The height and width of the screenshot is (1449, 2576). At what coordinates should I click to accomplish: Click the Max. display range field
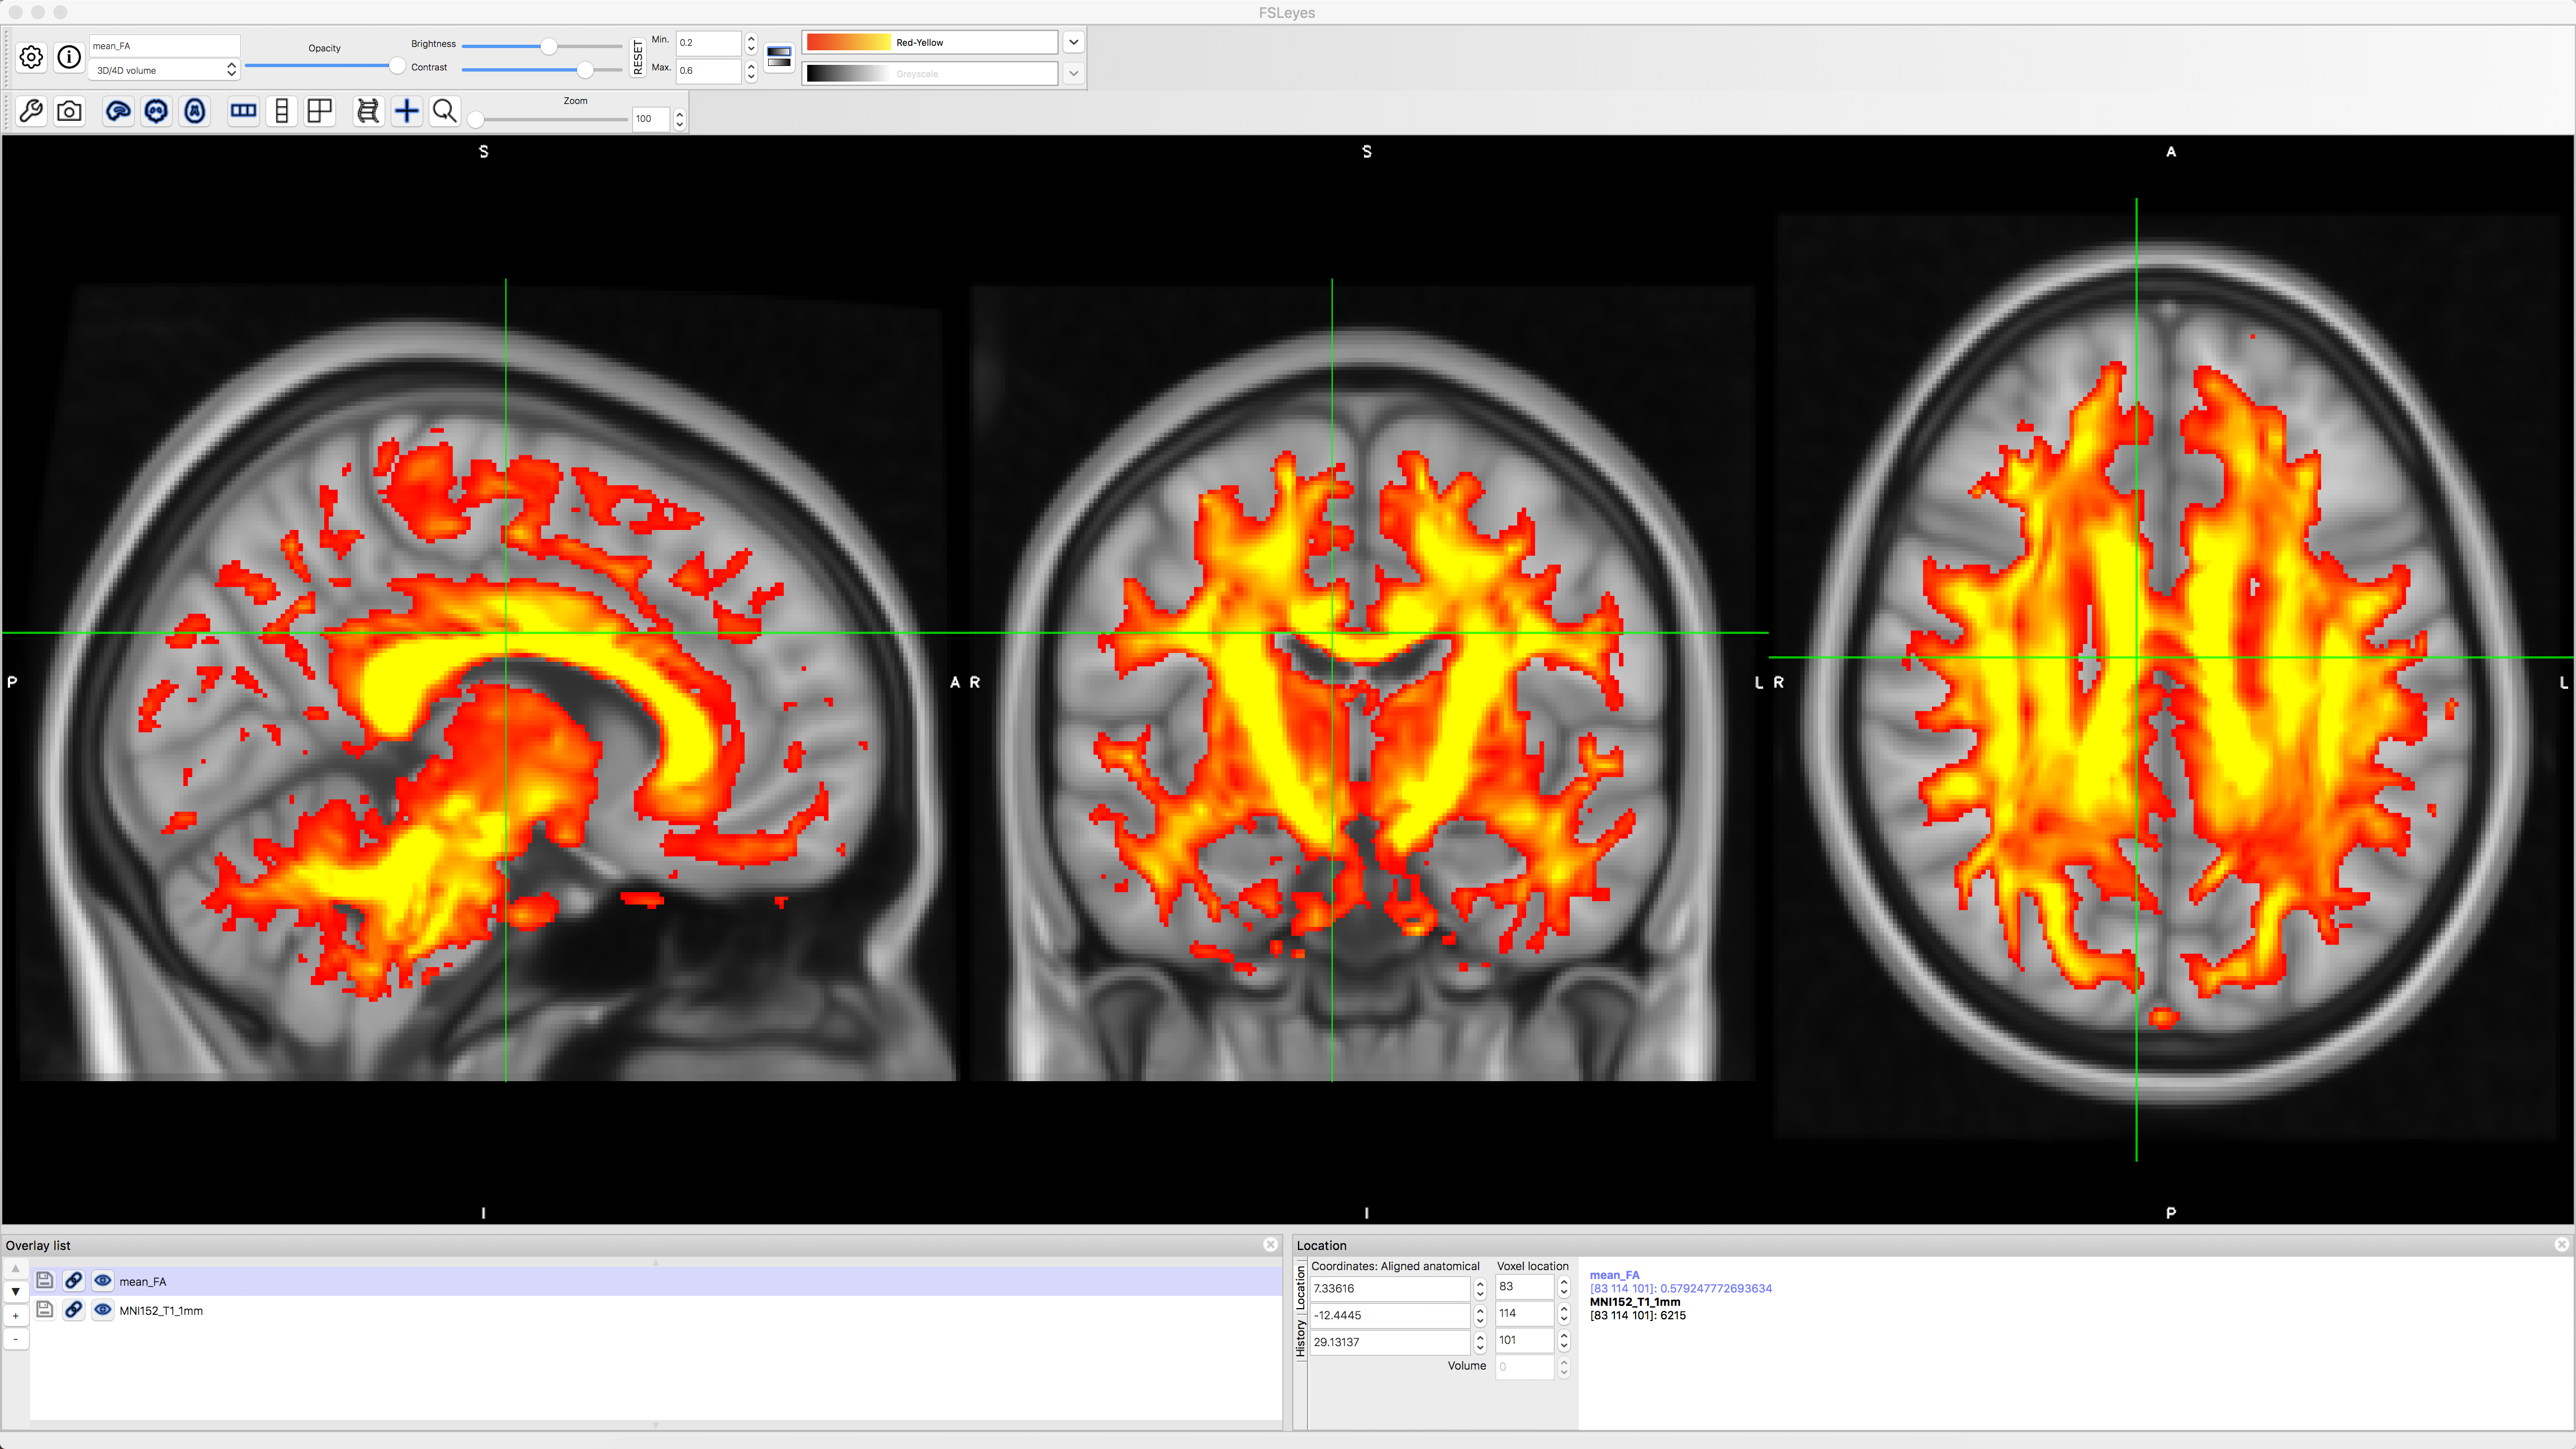pos(708,70)
